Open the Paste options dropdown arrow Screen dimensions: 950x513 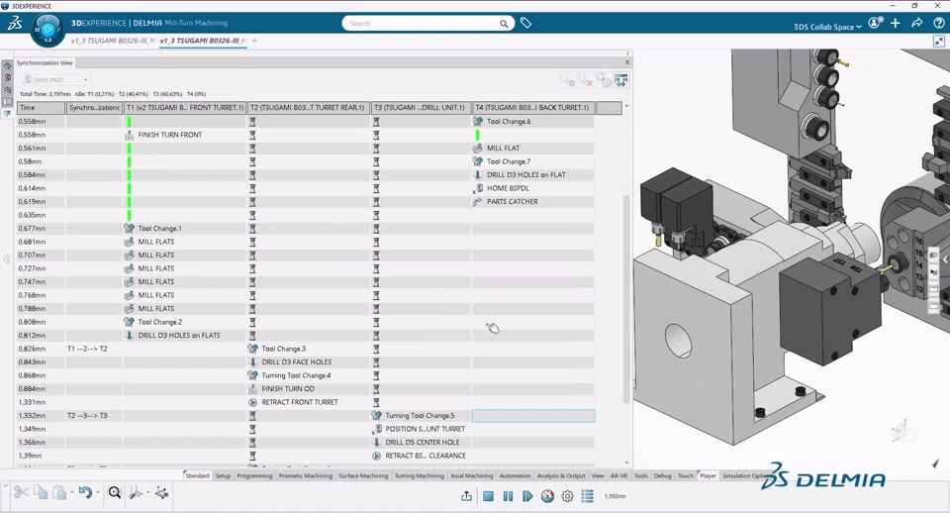point(71,493)
